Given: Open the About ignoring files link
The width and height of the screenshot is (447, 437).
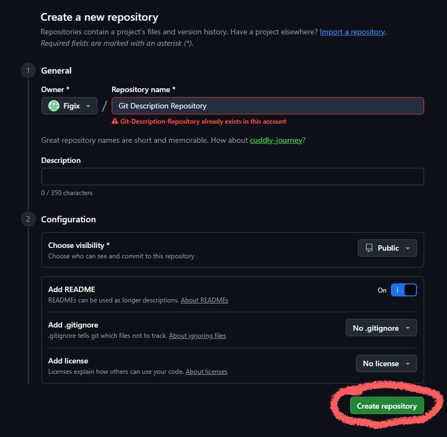Looking at the screenshot, I should pyautogui.click(x=197, y=336).
